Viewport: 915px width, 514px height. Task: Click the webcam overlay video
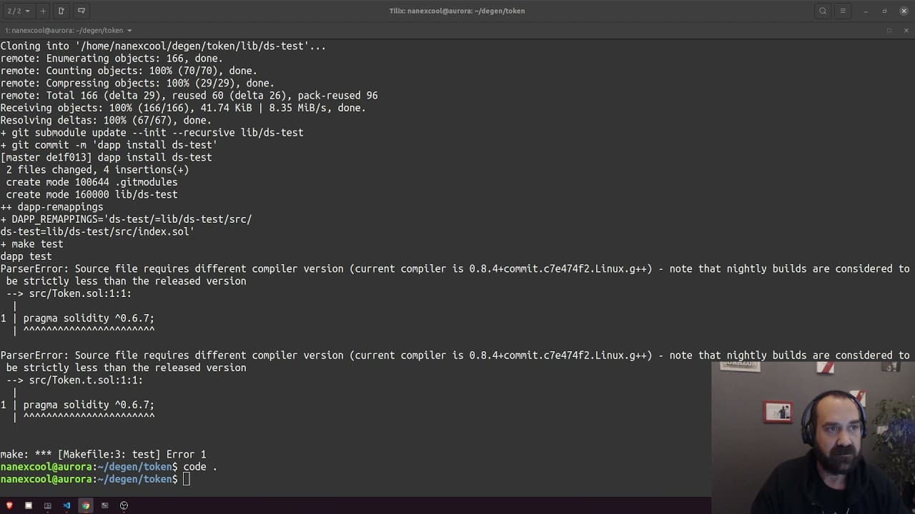[x=813, y=437]
